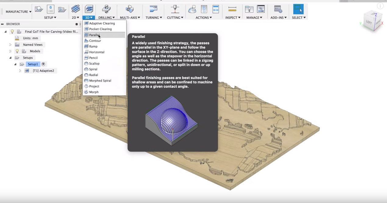Select Radial in the 3D menu

pos(104,75)
